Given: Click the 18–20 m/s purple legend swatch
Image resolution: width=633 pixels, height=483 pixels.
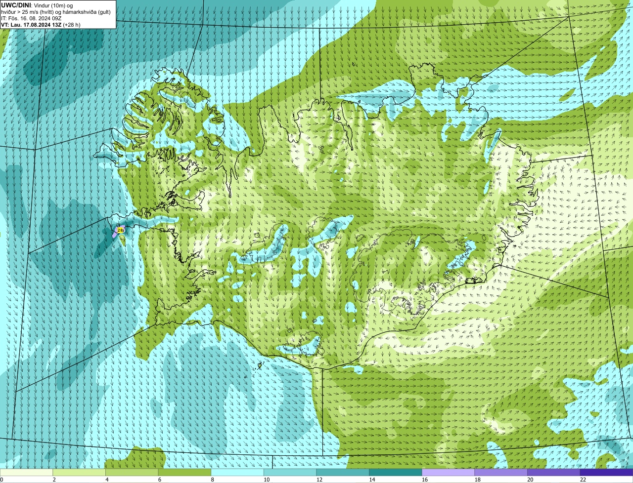Looking at the screenshot, I should coord(501,472).
